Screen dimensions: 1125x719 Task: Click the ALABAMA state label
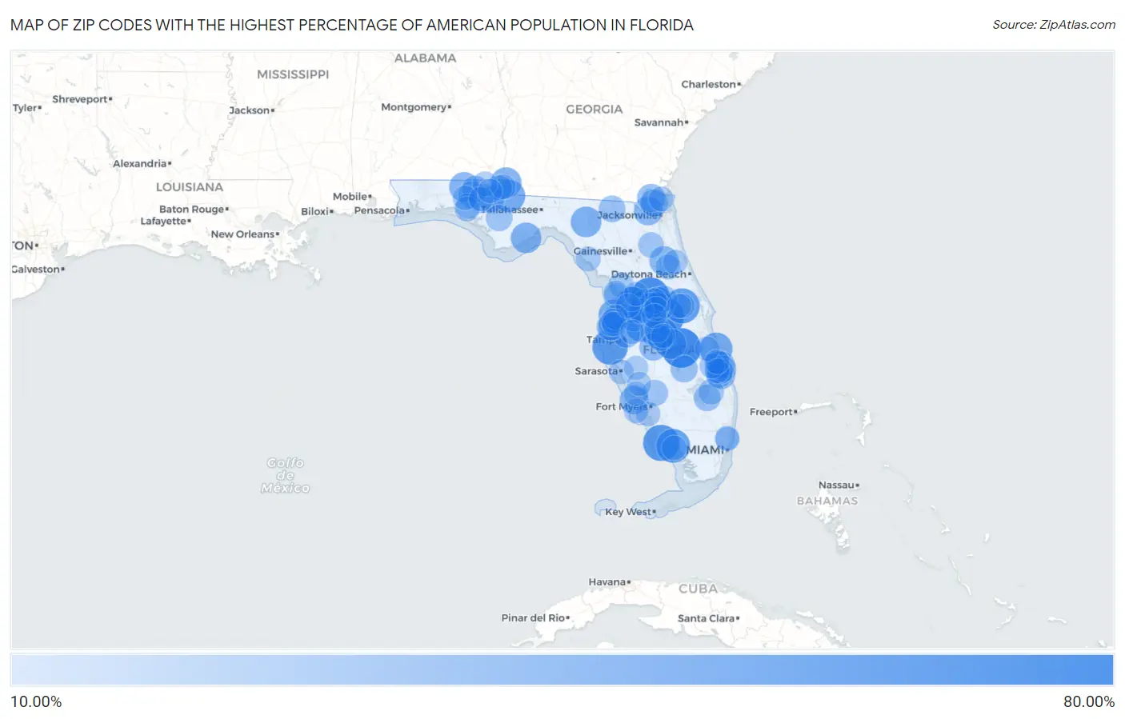[425, 58]
